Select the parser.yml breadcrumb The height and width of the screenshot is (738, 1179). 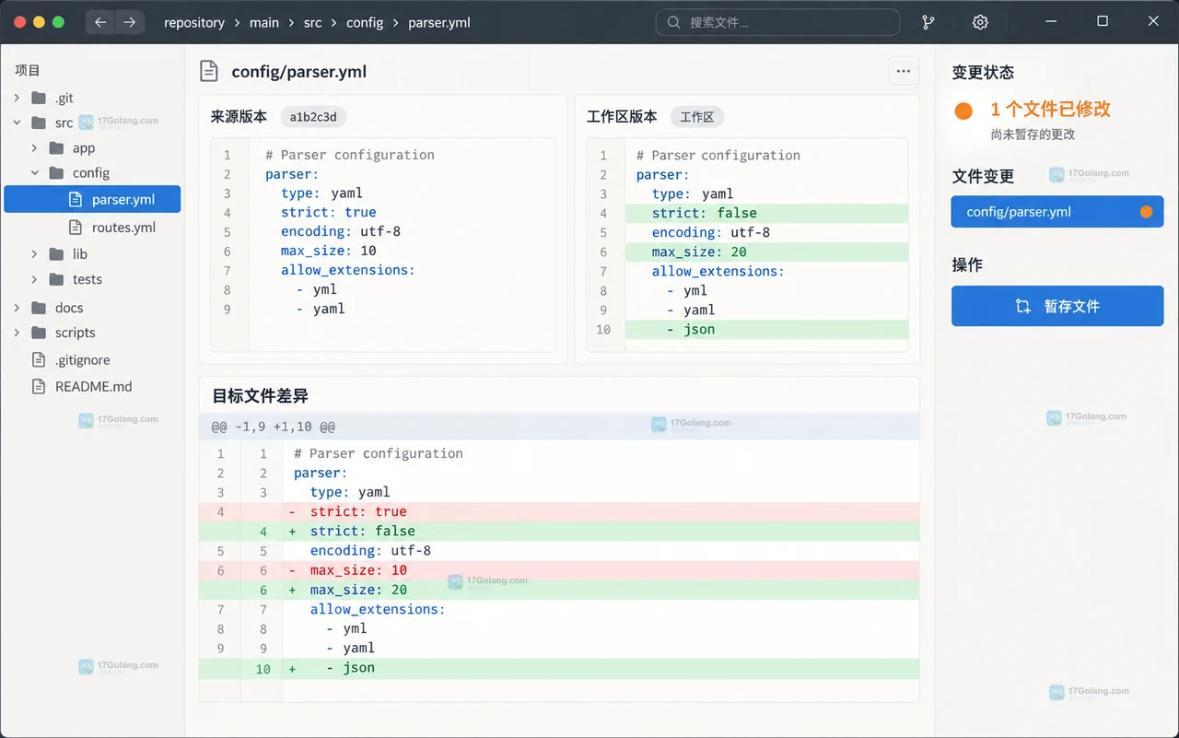439,22
